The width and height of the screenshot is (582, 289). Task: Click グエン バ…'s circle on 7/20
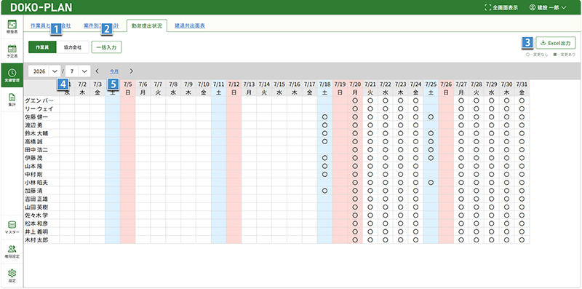[355, 100]
